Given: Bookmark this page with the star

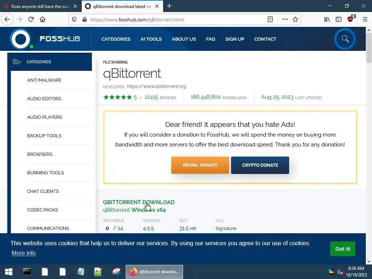Looking at the screenshot, I should [x=295, y=20].
